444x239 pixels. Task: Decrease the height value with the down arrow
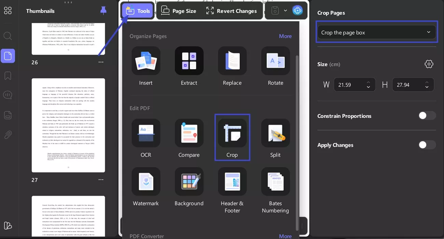point(427,87)
